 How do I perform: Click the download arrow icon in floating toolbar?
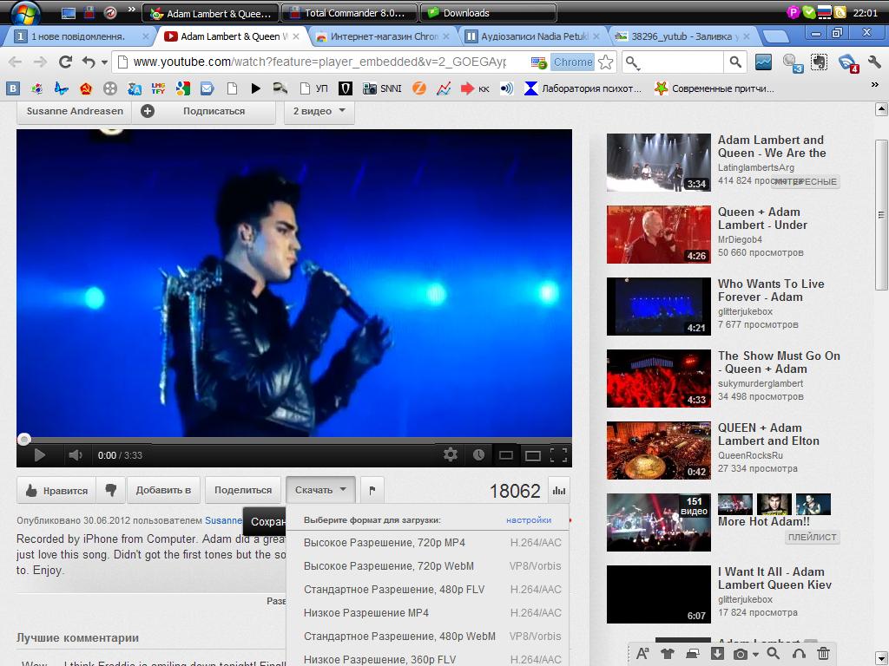click(717, 654)
